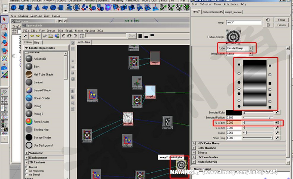Create a polygon torus from the shelf
Image resolution: width=293 pixels, height=179 pixels.
coord(53,8)
